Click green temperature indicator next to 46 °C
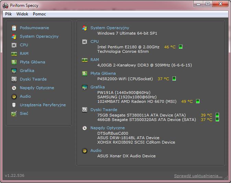The width and height of the screenshot is (231, 183). point(181,47)
